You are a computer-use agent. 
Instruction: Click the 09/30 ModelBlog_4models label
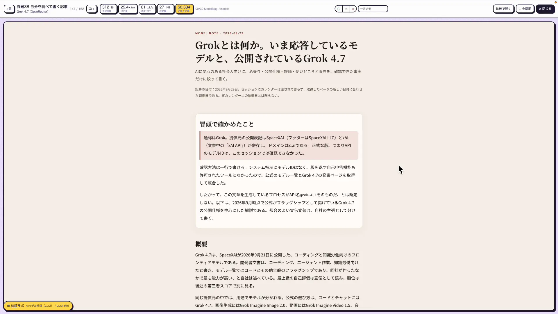[x=212, y=9]
